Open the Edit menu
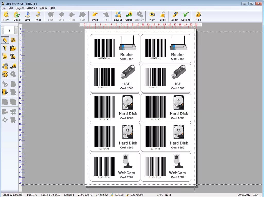 [x=11, y=8]
